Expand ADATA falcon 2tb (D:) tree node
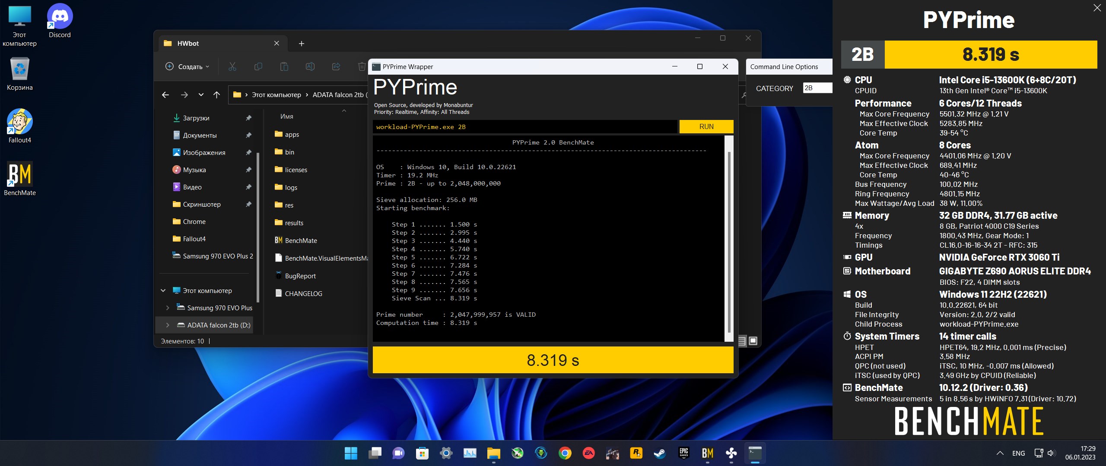 (x=168, y=325)
